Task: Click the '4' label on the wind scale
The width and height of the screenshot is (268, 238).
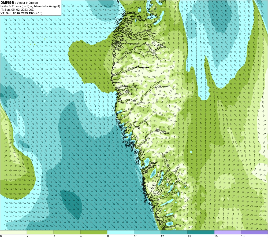Action: (x=54, y=236)
